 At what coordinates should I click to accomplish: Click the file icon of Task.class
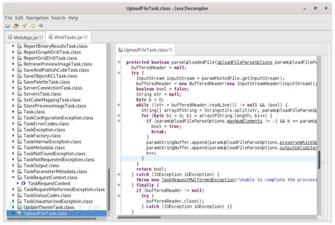click(19, 112)
